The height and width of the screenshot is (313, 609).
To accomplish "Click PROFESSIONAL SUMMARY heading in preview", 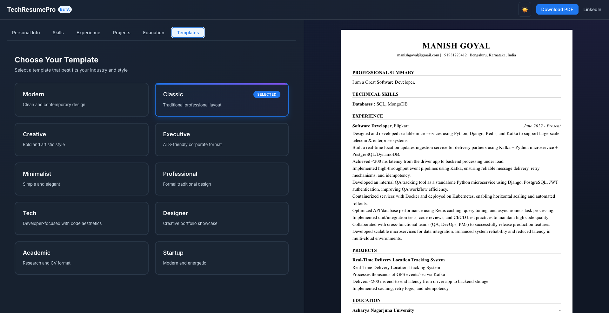I will (x=383, y=73).
